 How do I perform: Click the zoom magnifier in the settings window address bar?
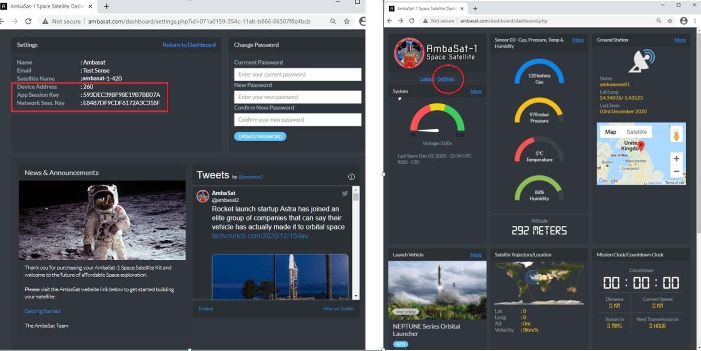[333, 21]
